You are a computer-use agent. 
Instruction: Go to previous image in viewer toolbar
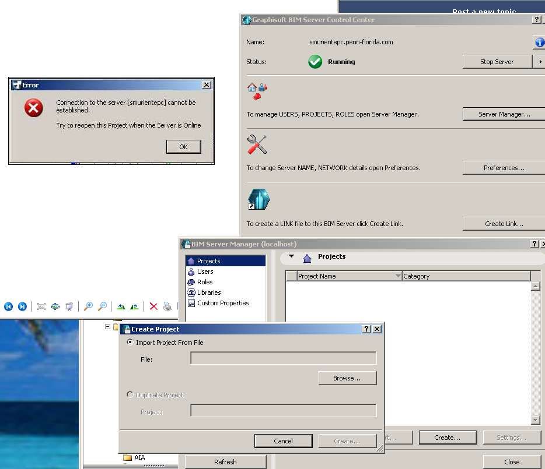point(8,306)
